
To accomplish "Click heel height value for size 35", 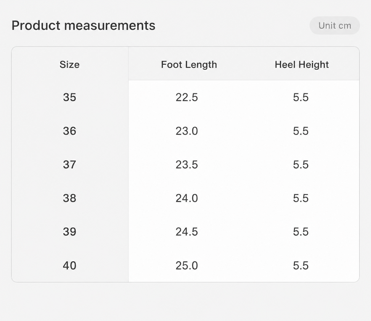I will (x=301, y=97).
